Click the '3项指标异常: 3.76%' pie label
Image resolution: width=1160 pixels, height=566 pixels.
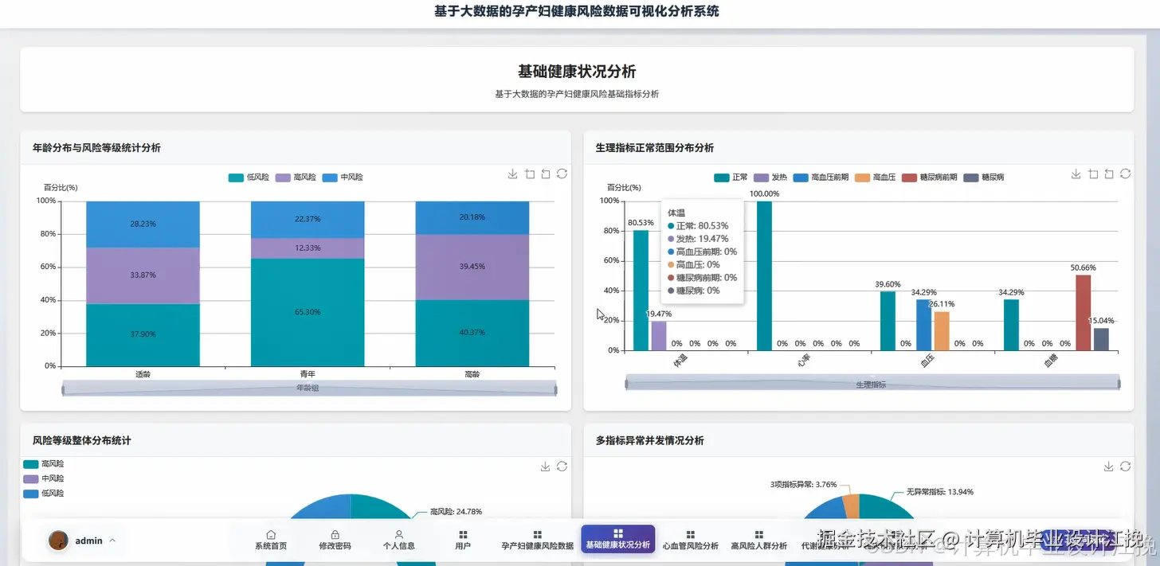(803, 484)
